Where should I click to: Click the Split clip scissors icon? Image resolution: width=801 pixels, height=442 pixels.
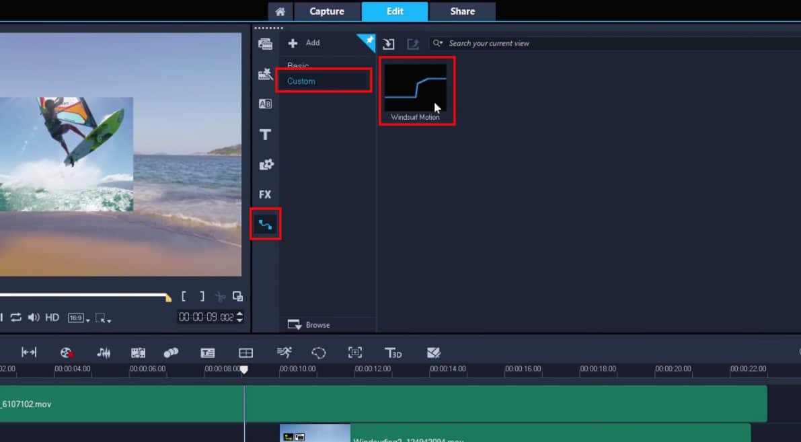(220, 297)
